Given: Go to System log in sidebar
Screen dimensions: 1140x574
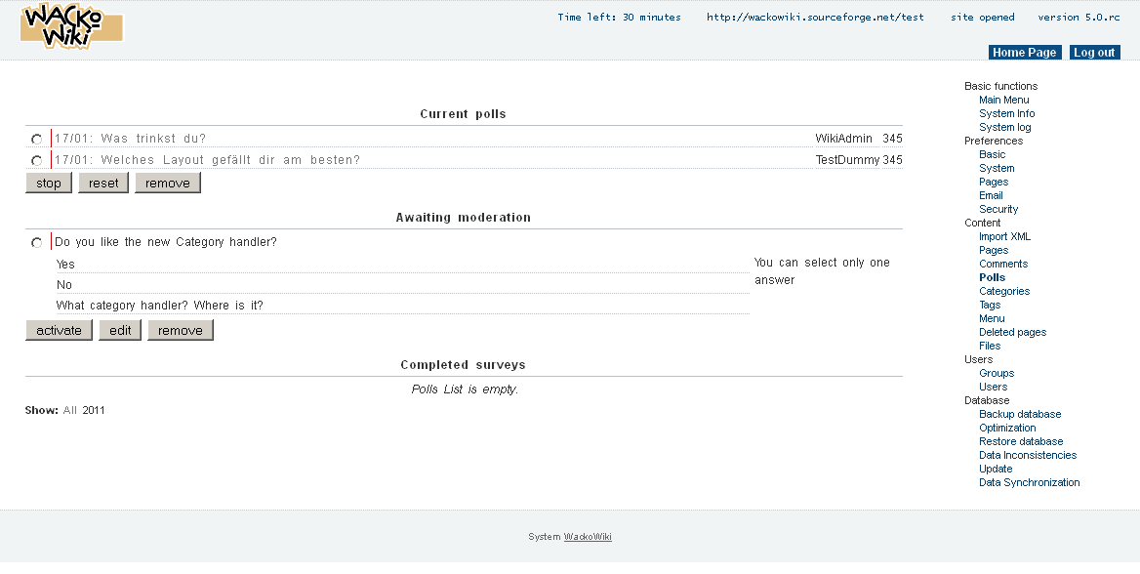Looking at the screenshot, I should pos(1004,127).
